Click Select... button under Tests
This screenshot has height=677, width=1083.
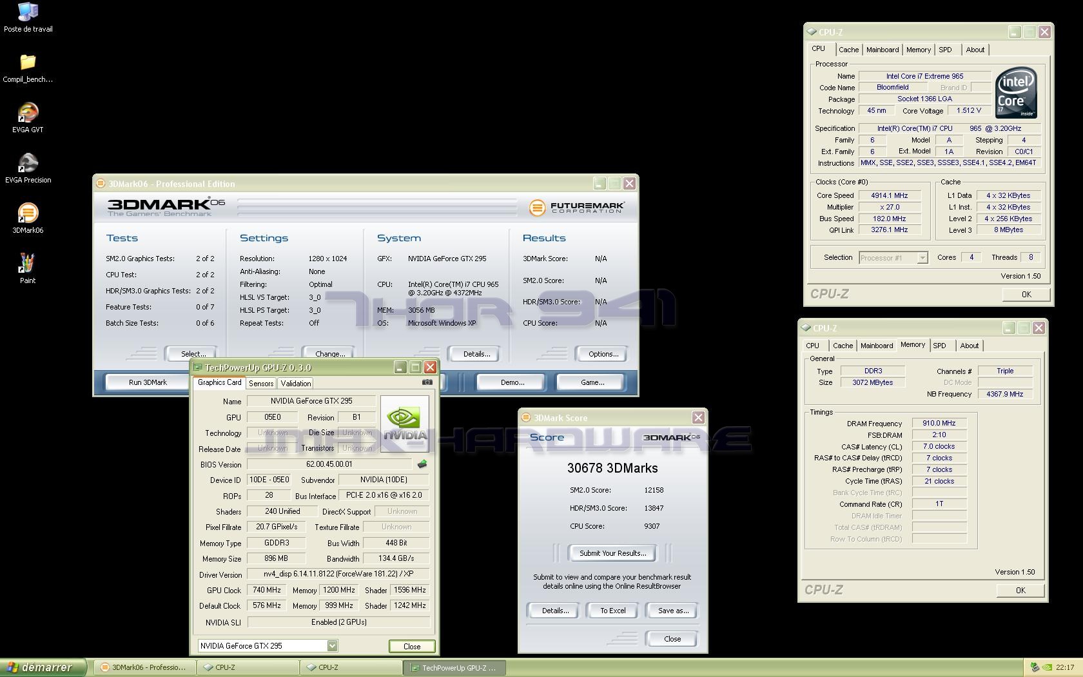(x=193, y=353)
